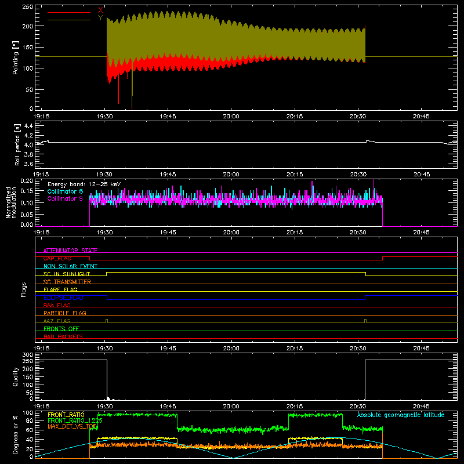Click the NON_SOLAR_EVENT flag label
The height and width of the screenshot is (464, 464).
pyautogui.click(x=70, y=266)
